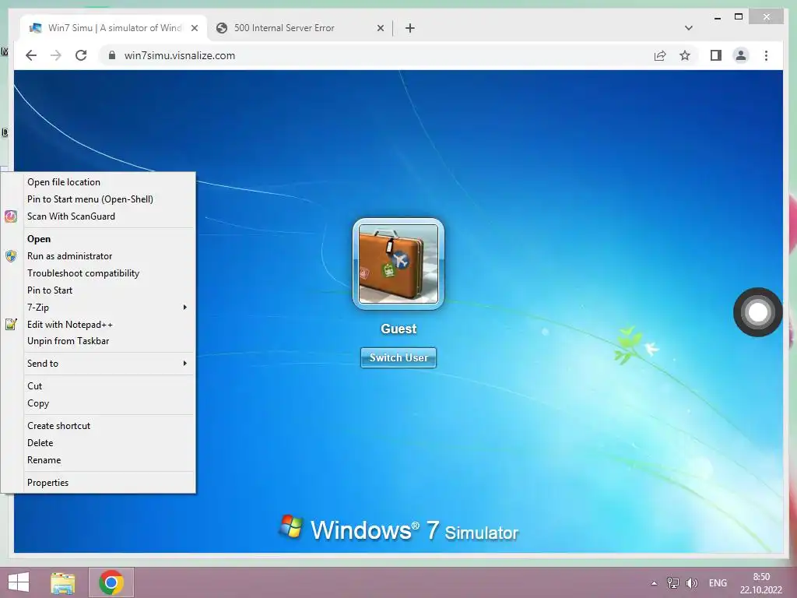Screen dimensions: 797x598
Task: Click the ScanGuard icon in the menu
Action: tap(11, 216)
